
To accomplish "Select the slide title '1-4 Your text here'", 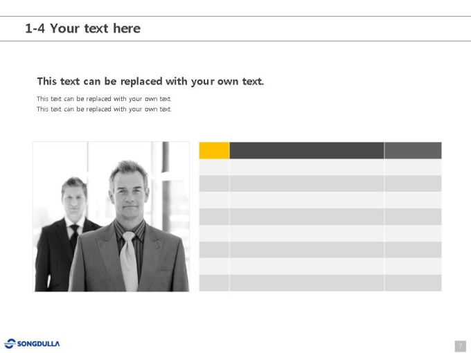I will [83, 28].
